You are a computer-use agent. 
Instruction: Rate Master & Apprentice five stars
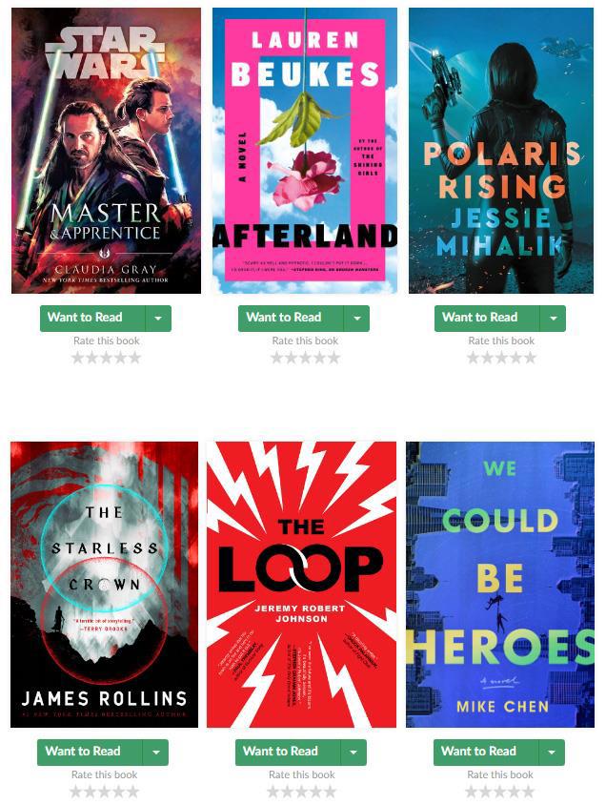(x=134, y=358)
